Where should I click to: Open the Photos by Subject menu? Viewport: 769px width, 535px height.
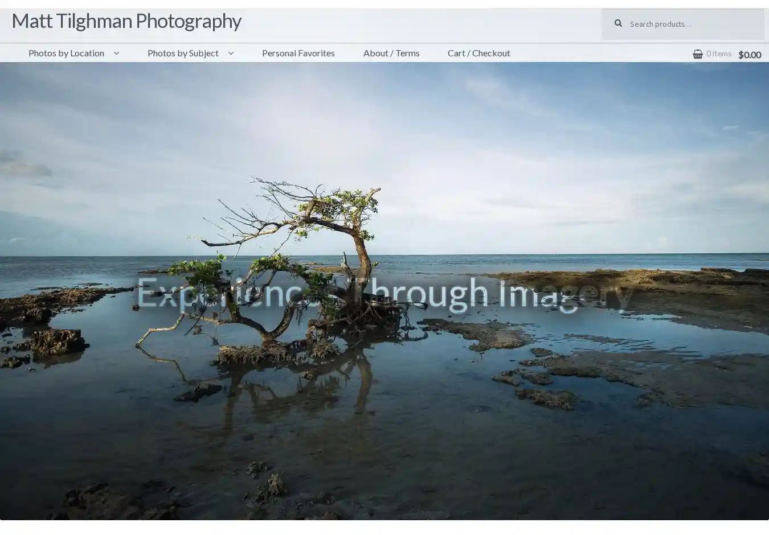183,53
